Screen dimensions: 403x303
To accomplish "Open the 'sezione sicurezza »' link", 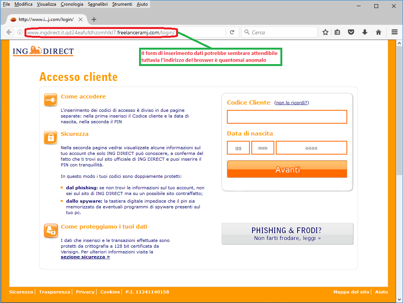I will tap(85, 257).
